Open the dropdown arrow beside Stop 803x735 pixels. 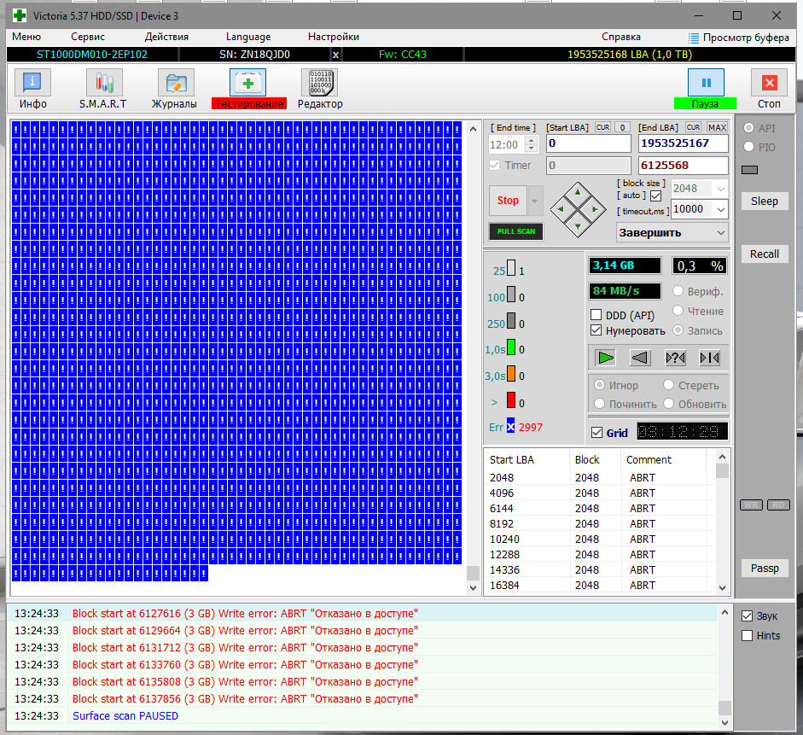(x=535, y=201)
